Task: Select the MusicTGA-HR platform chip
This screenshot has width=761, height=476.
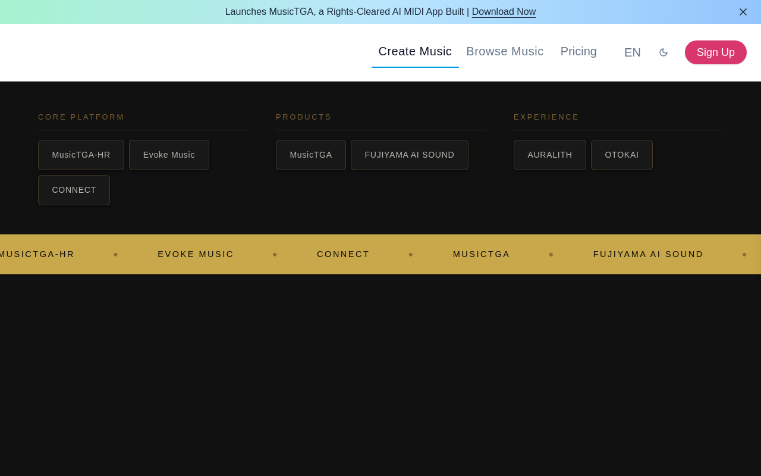Action: [81, 155]
